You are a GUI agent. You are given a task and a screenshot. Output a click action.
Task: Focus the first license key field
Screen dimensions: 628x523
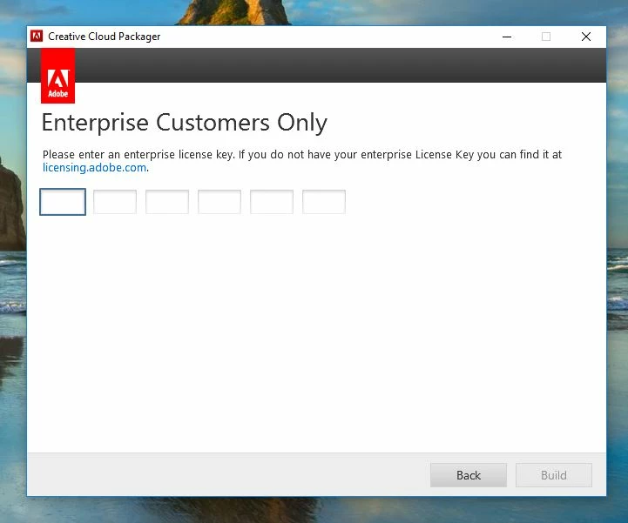point(63,202)
